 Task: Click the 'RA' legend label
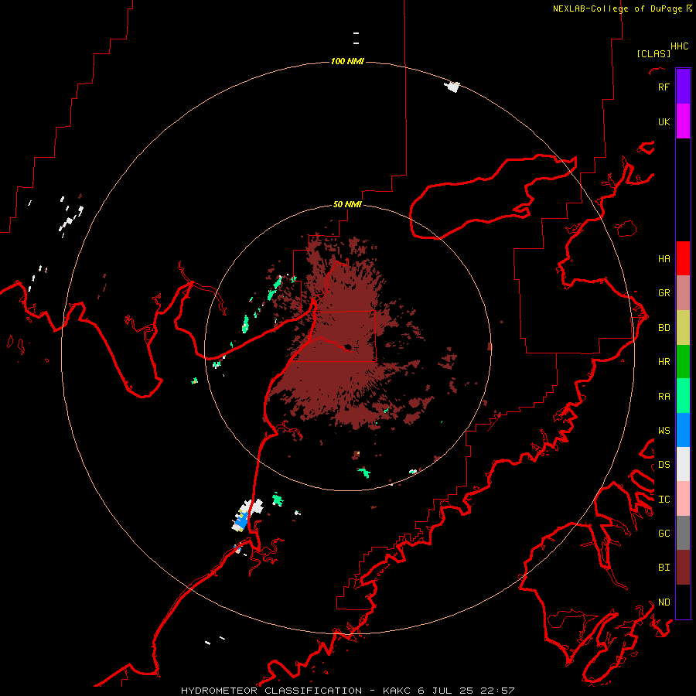tap(664, 397)
